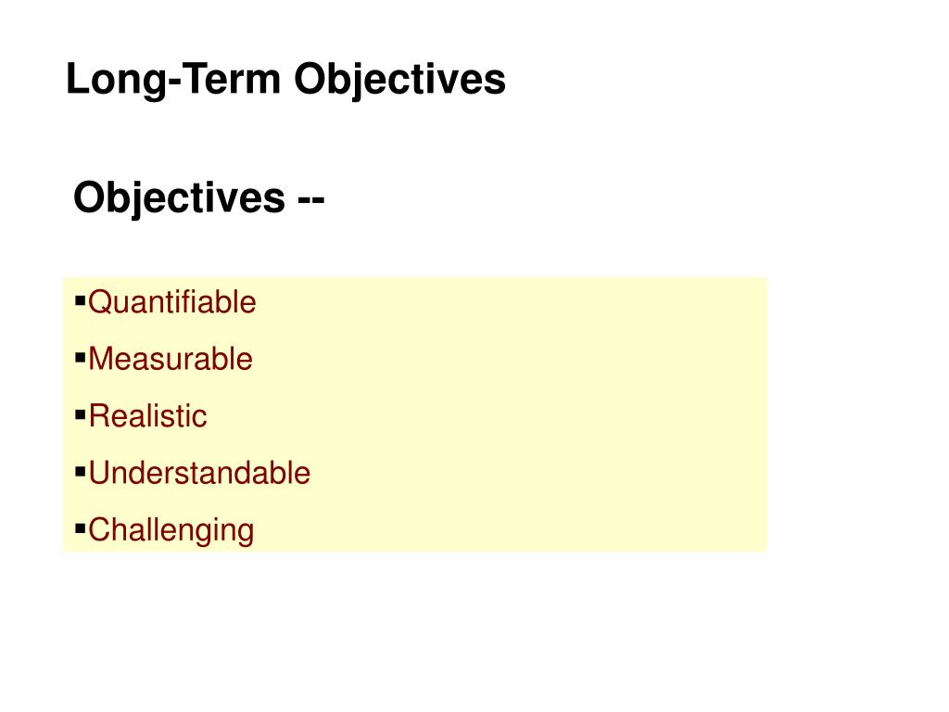
Task: Click the double dash after Objectives subheading
Action: pos(311,198)
